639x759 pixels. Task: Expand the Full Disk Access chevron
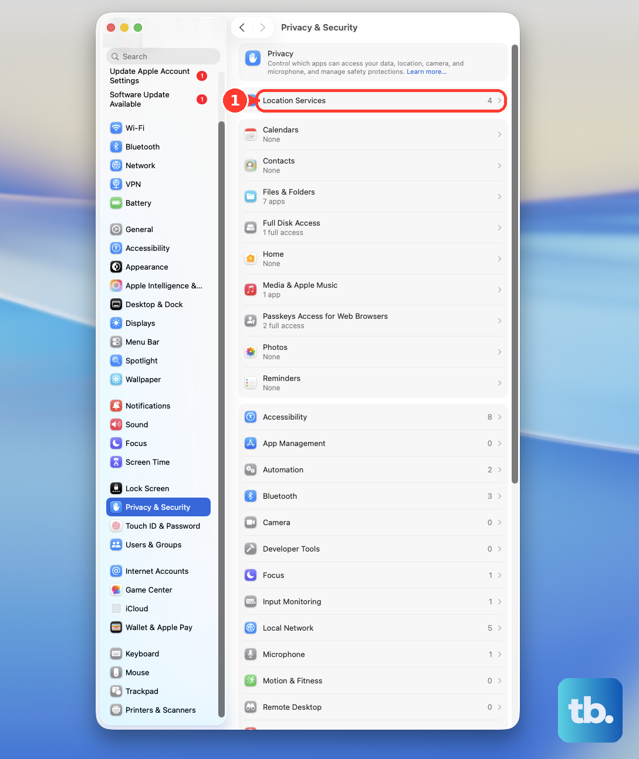pos(499,227)
